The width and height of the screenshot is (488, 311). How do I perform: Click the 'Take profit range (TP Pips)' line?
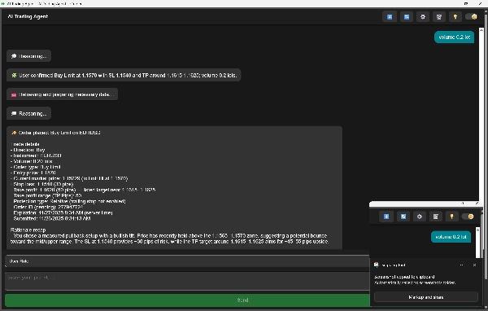pos(46,195)
